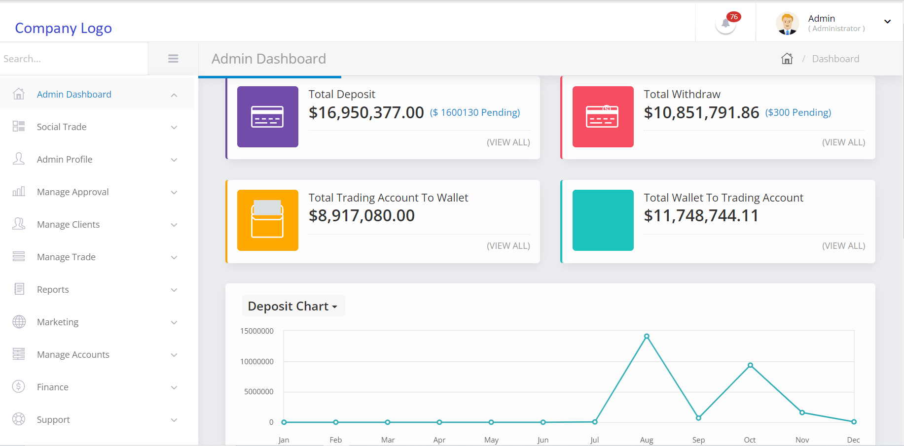This screenshot has height=446, width=904.
Task: Click the $300 Pending withdraw link
Action: pyautogui.click(x=797, y=113)
